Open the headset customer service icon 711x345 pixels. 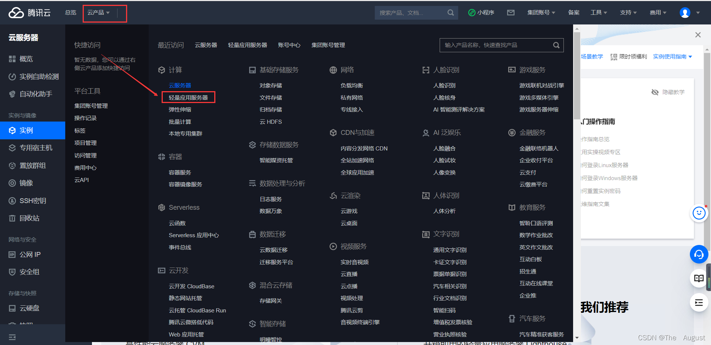(699, 254)
